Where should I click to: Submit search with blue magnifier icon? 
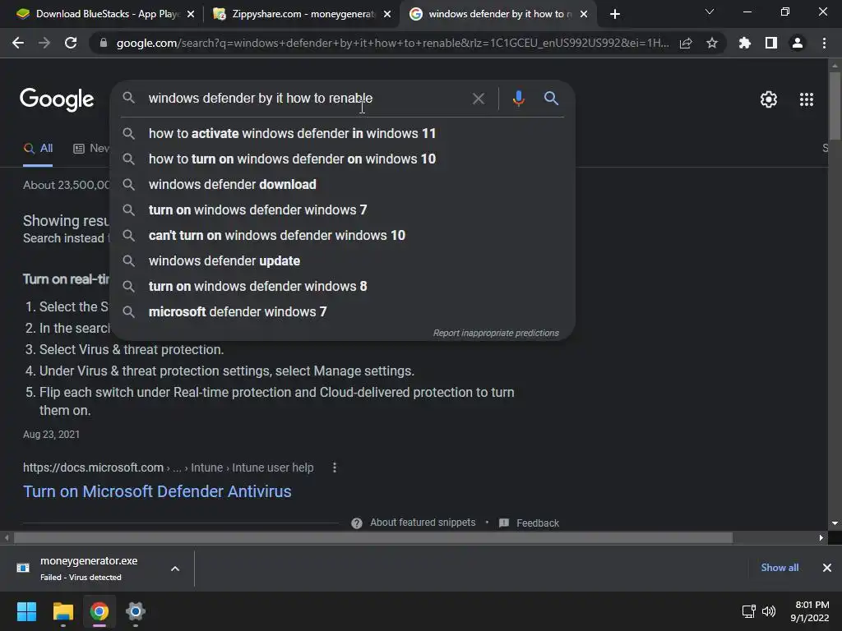click(551, 99)
